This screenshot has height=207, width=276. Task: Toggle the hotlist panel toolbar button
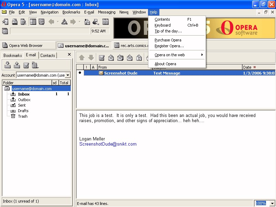[33, 22]
